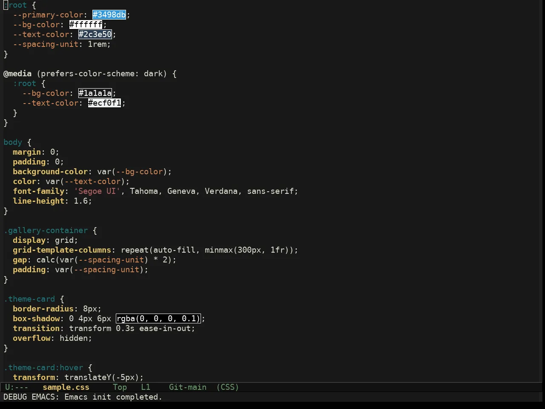Click the Geneva font name
The image size is (545, 409).
181,191
